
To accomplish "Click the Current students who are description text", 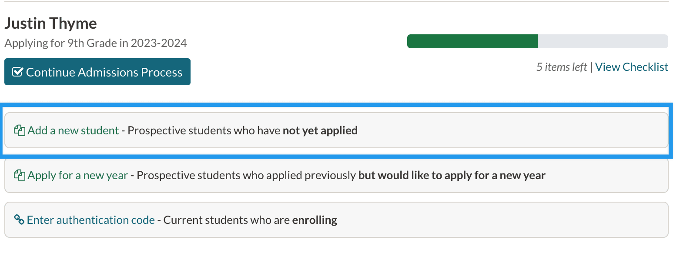I will point(226,220).
